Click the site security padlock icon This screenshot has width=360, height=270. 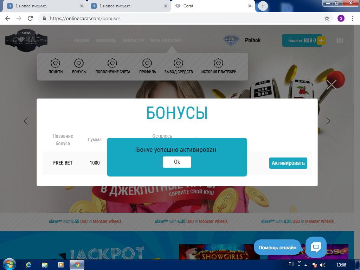coord(44,18)
